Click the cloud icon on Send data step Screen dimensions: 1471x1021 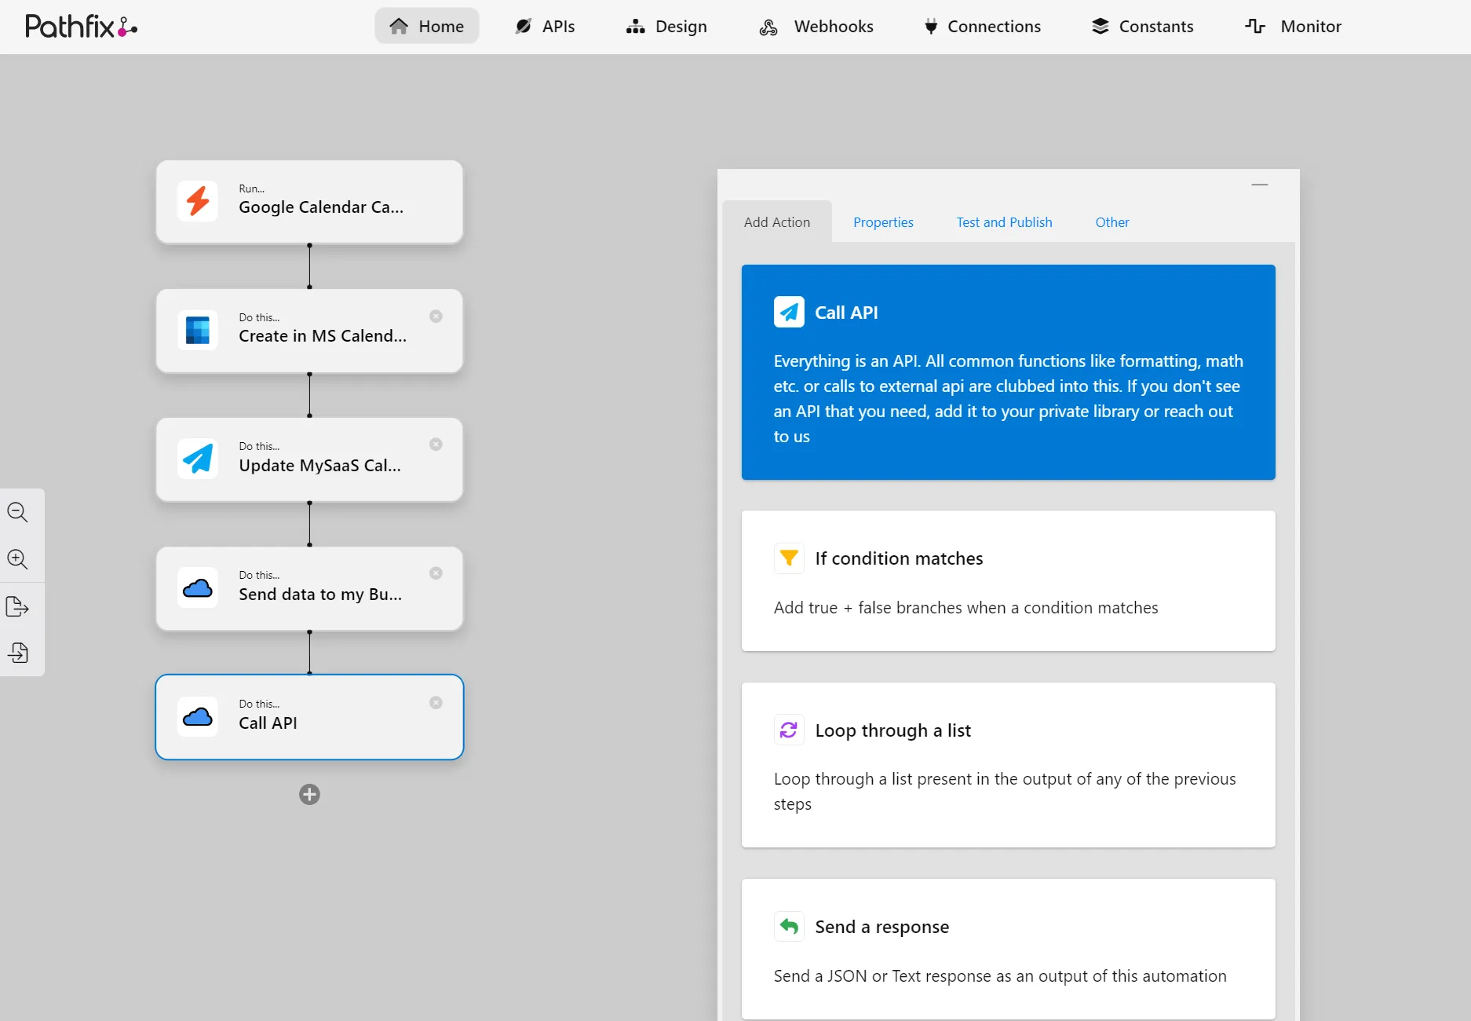[x=198, y=587]
